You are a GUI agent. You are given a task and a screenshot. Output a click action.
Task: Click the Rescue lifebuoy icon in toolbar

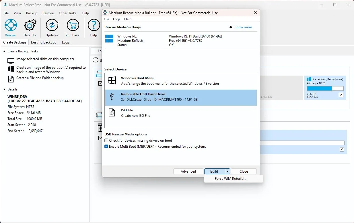10,25
